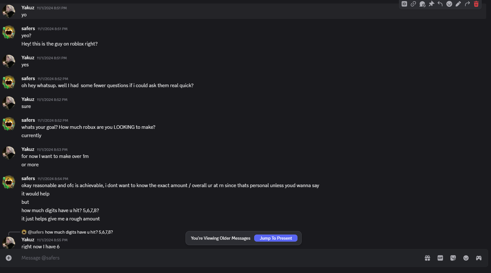Click the safers username on 'yeo?' message

[x=28, y=29]
